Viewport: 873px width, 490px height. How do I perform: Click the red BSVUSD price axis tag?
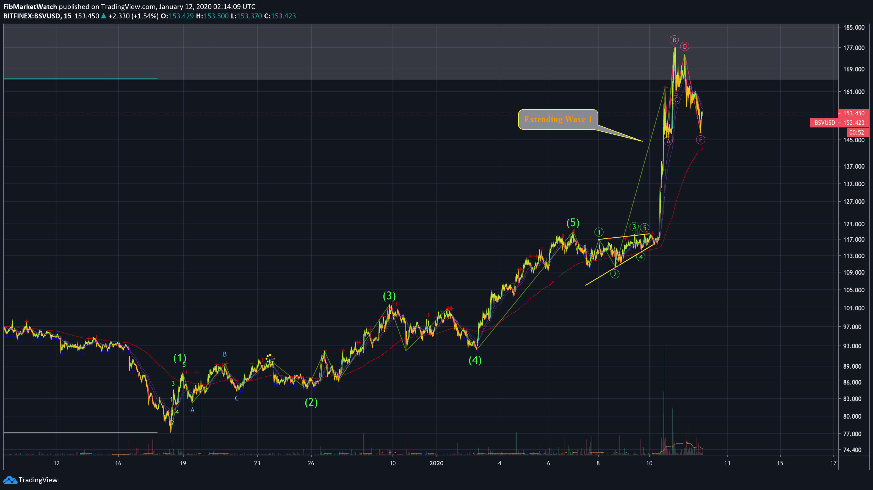(824, 122)
